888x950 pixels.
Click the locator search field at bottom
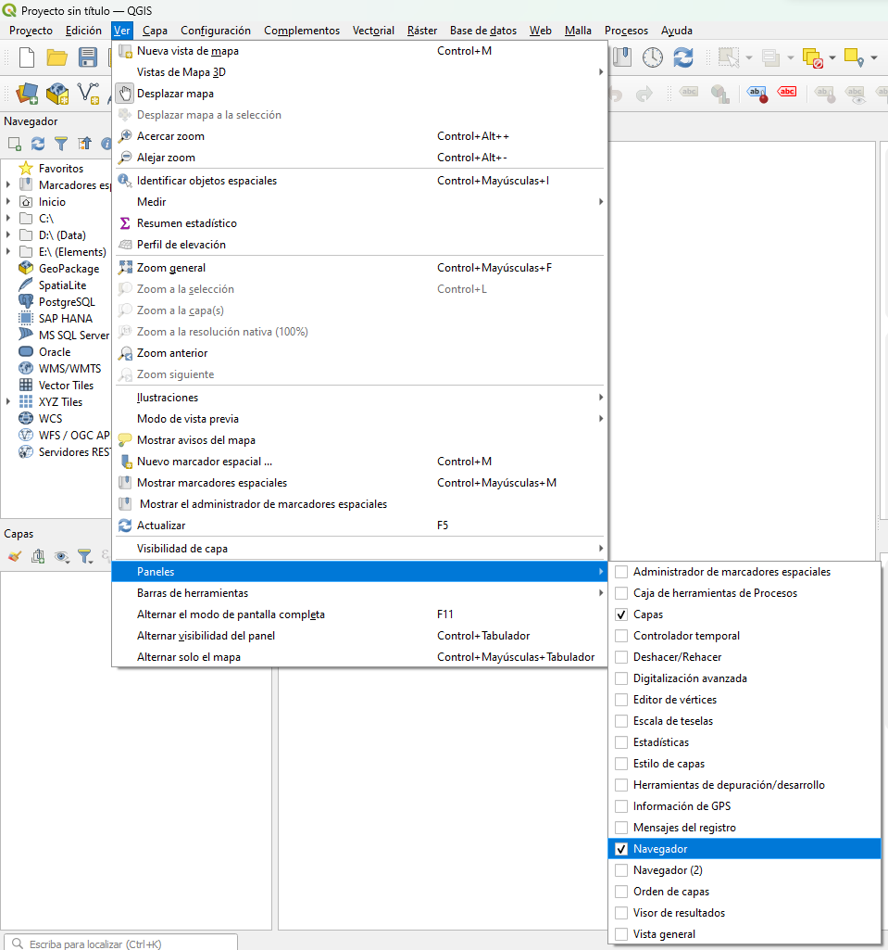coord(121,943)
